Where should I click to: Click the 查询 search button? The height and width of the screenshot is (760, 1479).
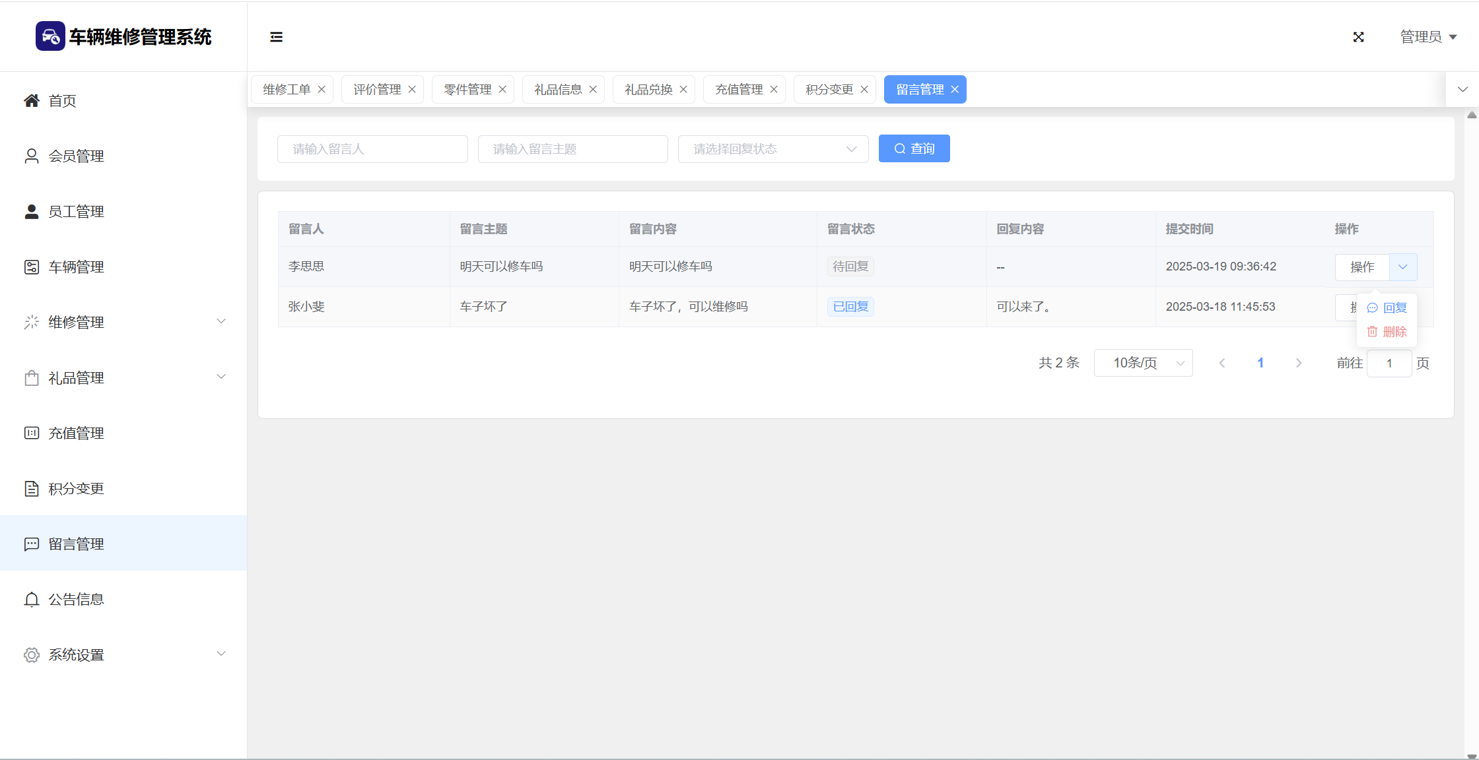(x=914, y=149)
